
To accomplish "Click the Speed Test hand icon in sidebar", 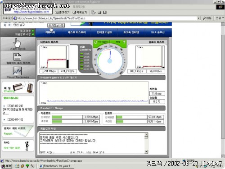I will point(17,42).
